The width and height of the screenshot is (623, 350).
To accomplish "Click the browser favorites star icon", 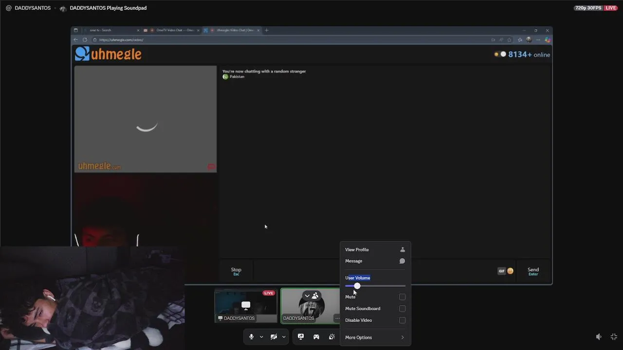I will pyautogui.click(x=509, y=40).
